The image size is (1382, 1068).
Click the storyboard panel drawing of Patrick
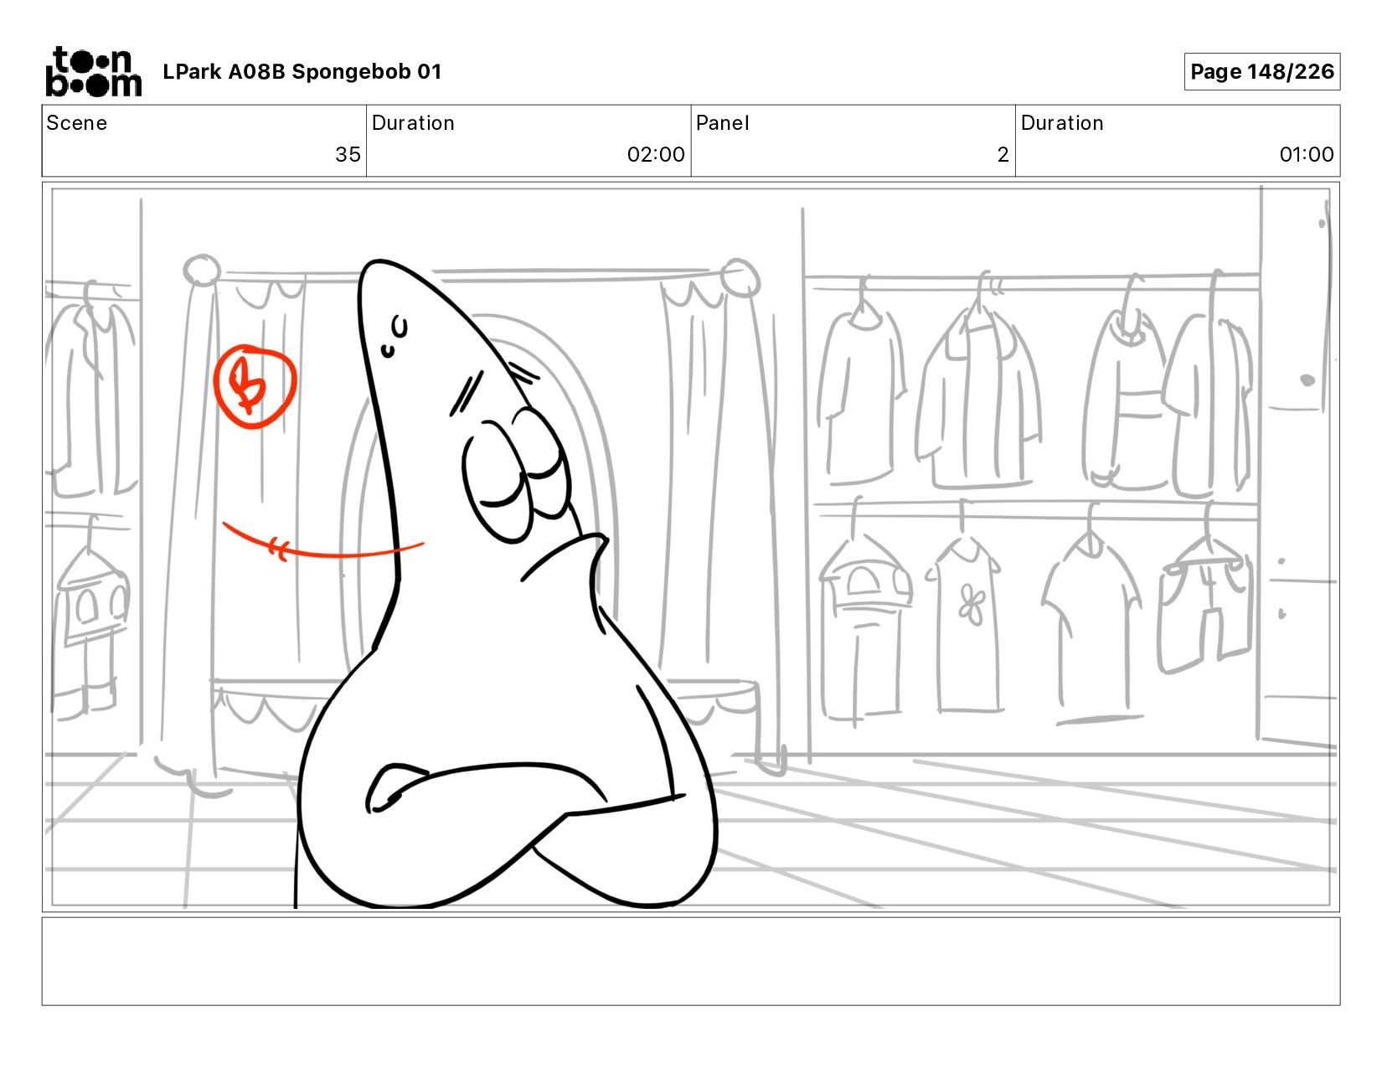691,547
